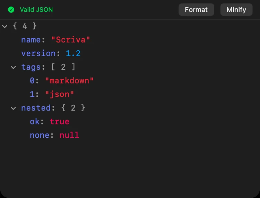Collapse the tags array chevron
Screen dimensions: 260x198
pyautogui.click(x=13, y=67)
